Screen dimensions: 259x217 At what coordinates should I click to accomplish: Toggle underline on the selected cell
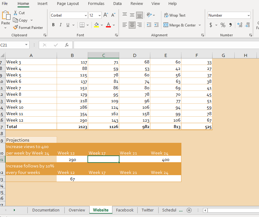(x=67, y=25)
